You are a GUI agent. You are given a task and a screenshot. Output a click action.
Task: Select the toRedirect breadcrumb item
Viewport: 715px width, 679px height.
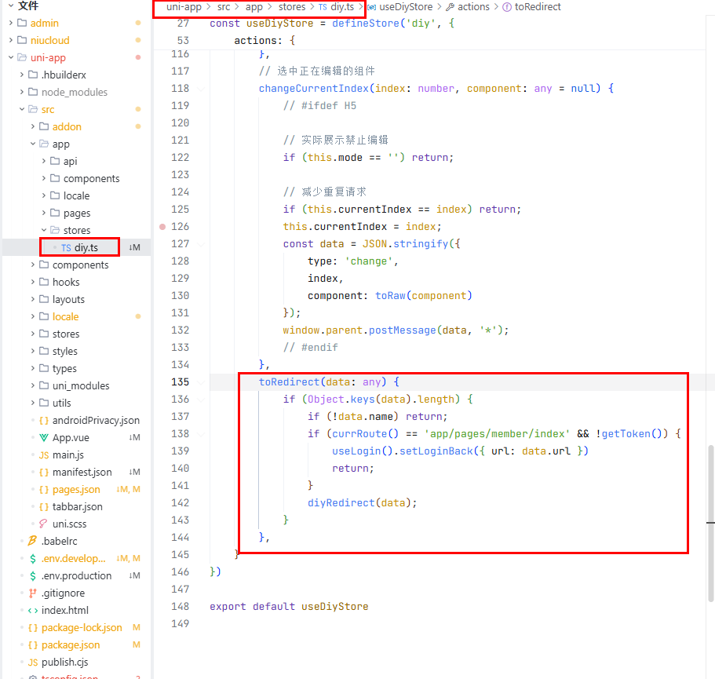coord(538,7)
